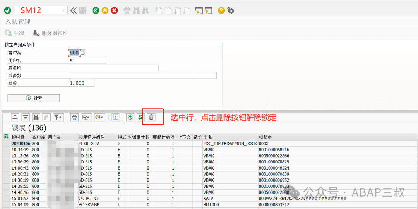Click lock argument 8000000803212
This screenshot has height=209, width=418.
[x=274, y=205]
